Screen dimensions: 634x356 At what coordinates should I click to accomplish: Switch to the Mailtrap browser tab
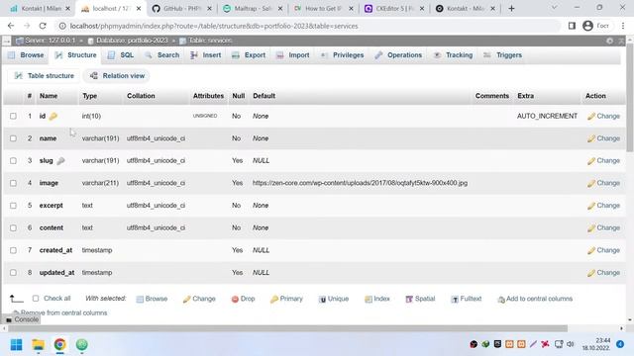pos(253,9)
